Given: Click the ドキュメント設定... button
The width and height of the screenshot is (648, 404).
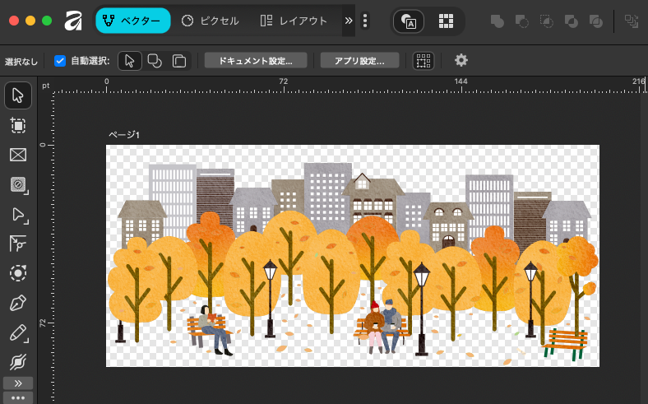Looking at the screenshot, I should click(x=255, y=60).
